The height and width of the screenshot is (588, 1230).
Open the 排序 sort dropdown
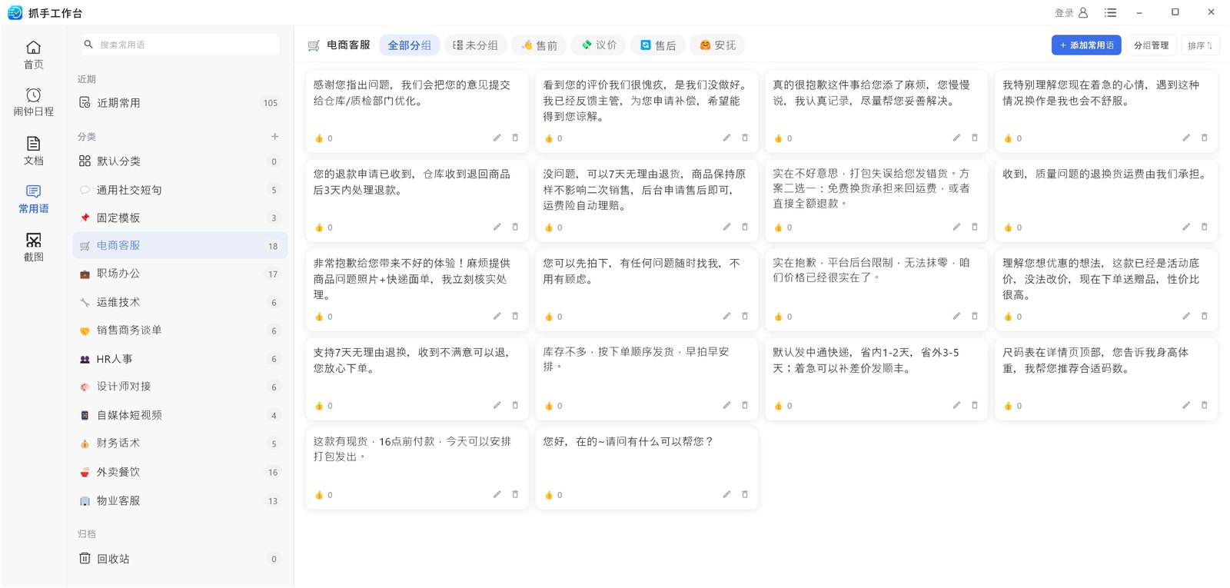(x=1200, y=45)
